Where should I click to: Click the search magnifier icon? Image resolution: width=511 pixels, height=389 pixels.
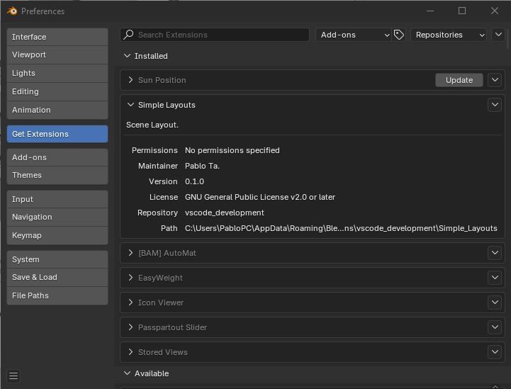129,34
